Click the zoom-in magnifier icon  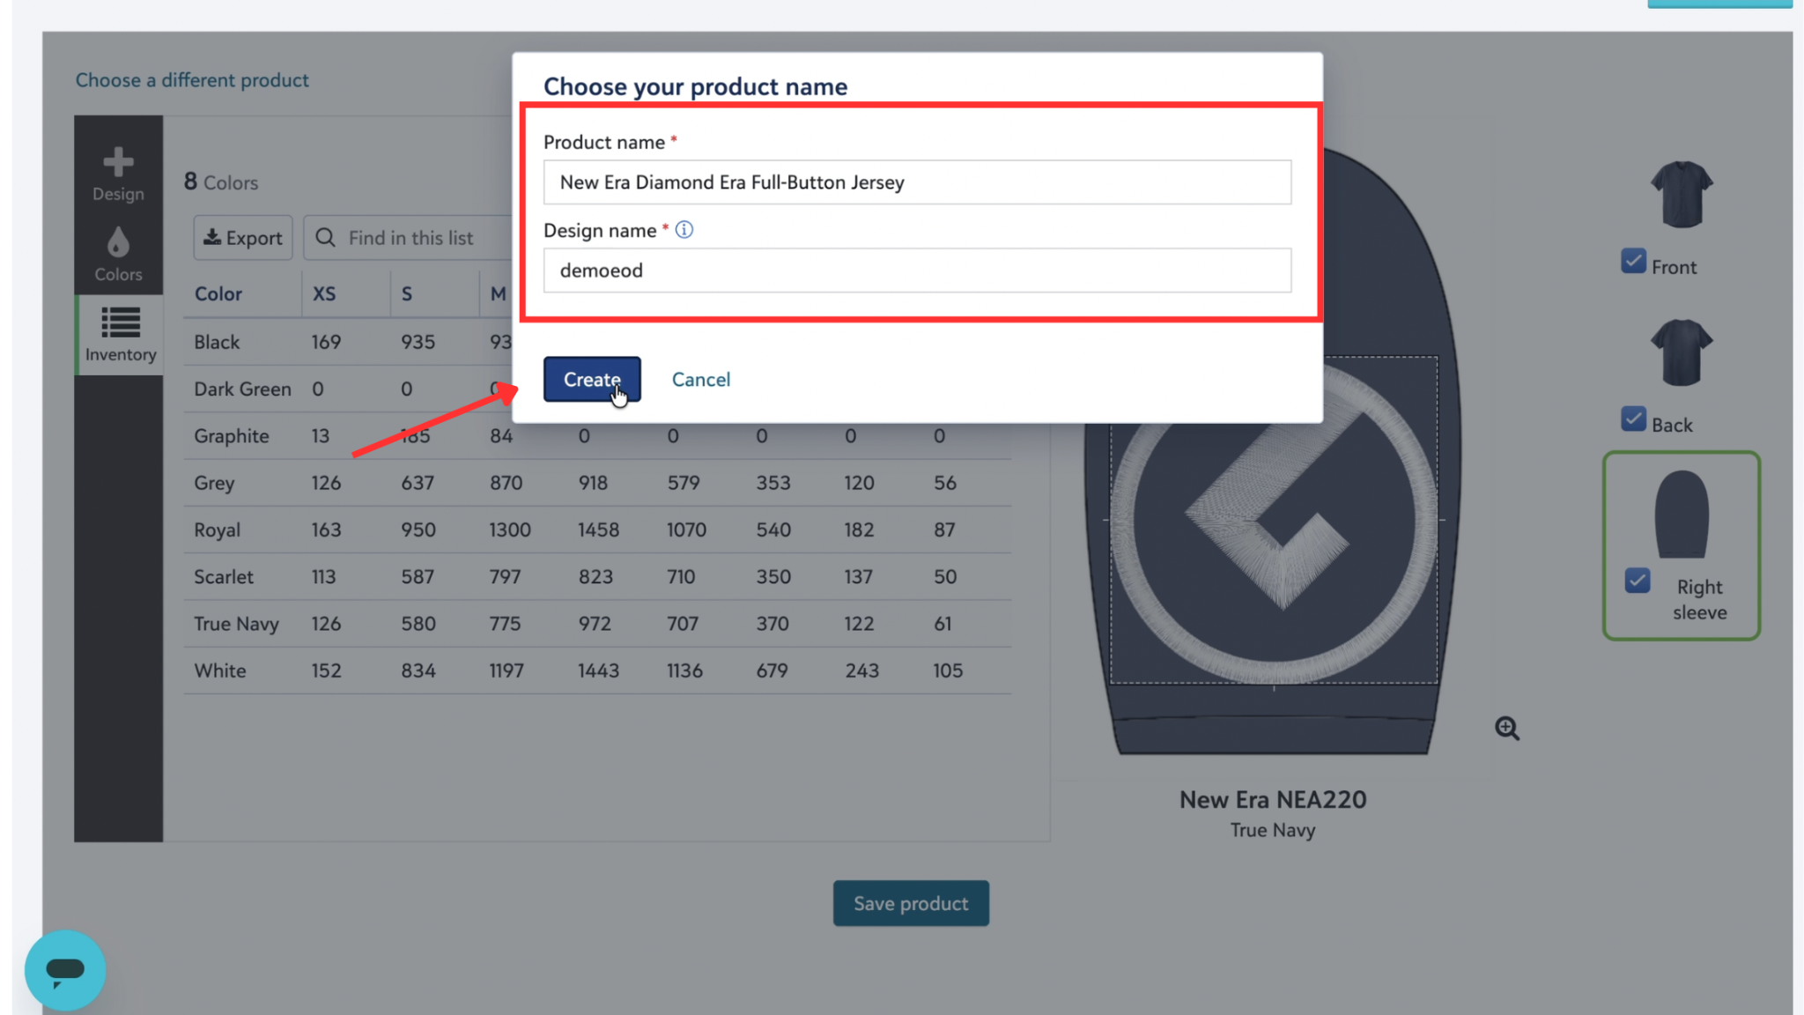click(x=1506, y=729)
